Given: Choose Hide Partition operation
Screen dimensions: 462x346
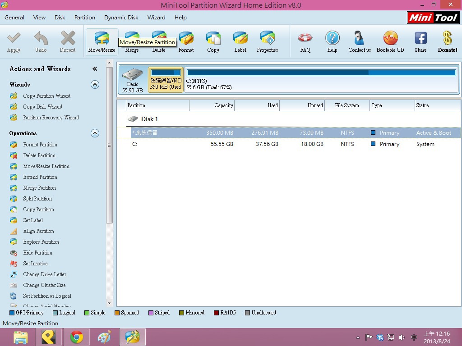Looking at the screenshot, I should [x=38, y=253].
